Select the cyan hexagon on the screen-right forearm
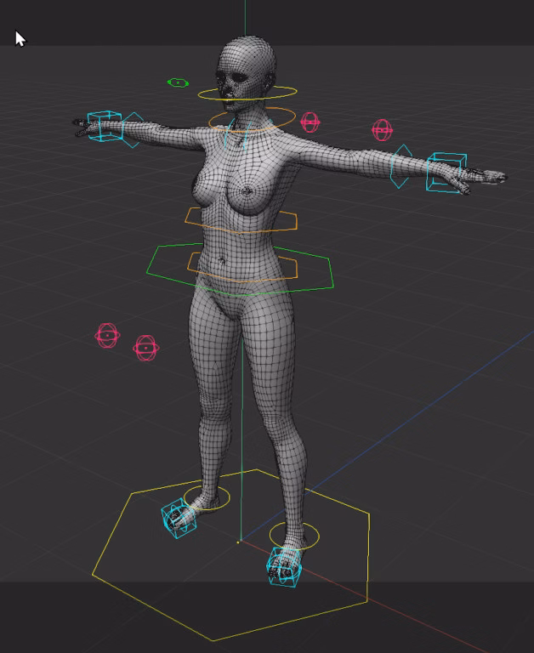Image resolution: width=534 pixels, height=653 pixels. coord(401,166)
